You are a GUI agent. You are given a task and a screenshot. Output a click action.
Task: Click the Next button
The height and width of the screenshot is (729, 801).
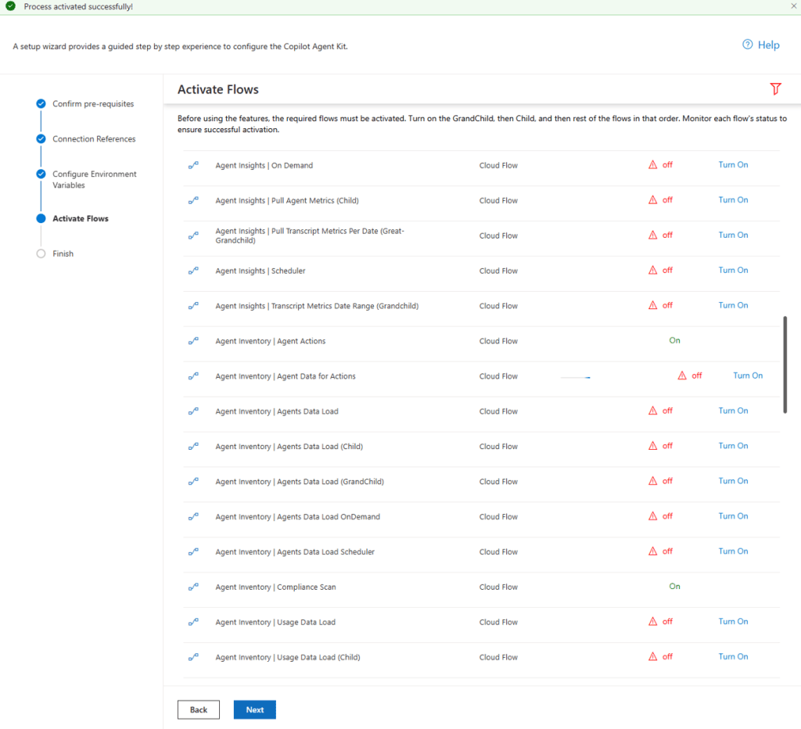(x=254, y=709)
